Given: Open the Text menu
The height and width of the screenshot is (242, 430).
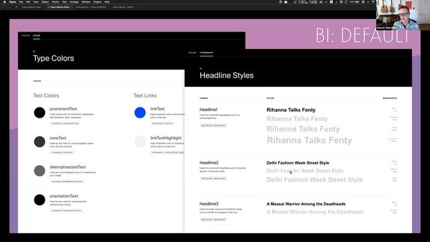Looking at the screenshot, I should [x=64, y=1].
